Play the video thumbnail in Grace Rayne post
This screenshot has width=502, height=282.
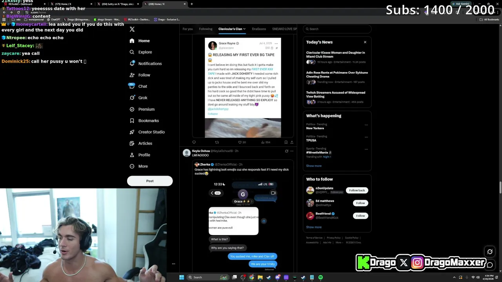243,128
